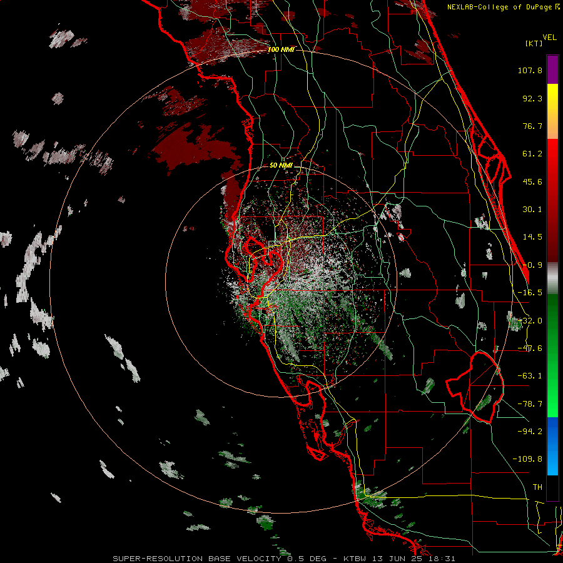The image size is (563, 563).
Task: Click the -0.9 value on the velocity scale
Action: (532, 265)
